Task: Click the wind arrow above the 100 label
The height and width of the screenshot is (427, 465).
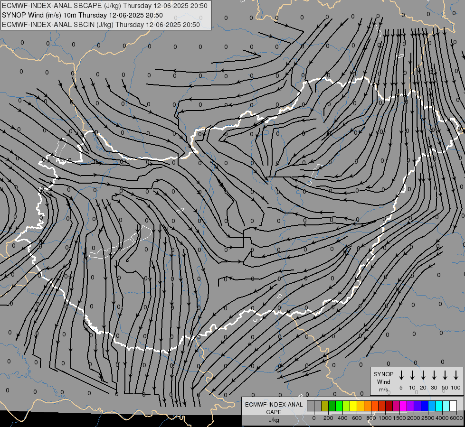Action: (x=456, y=375)
